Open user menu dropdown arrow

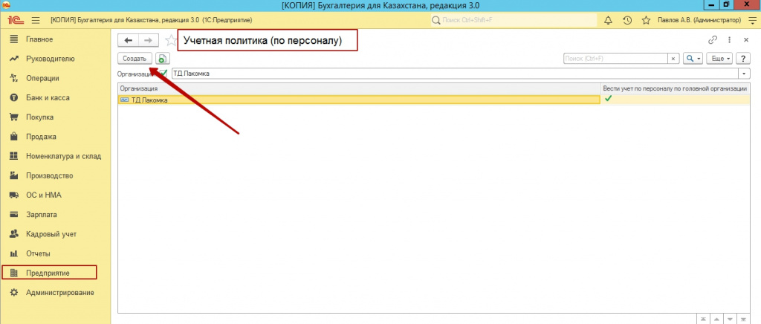point(752,20)
